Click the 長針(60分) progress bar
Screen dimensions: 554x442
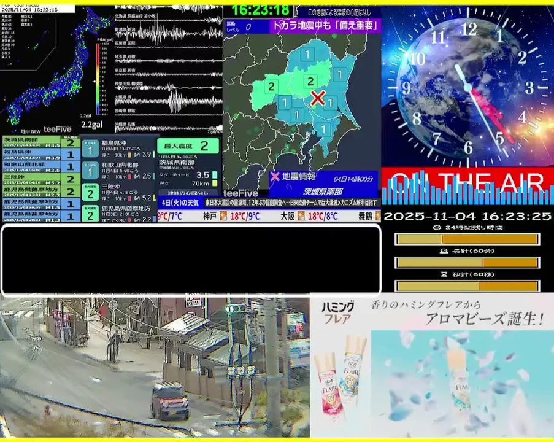tap(467, 262)
